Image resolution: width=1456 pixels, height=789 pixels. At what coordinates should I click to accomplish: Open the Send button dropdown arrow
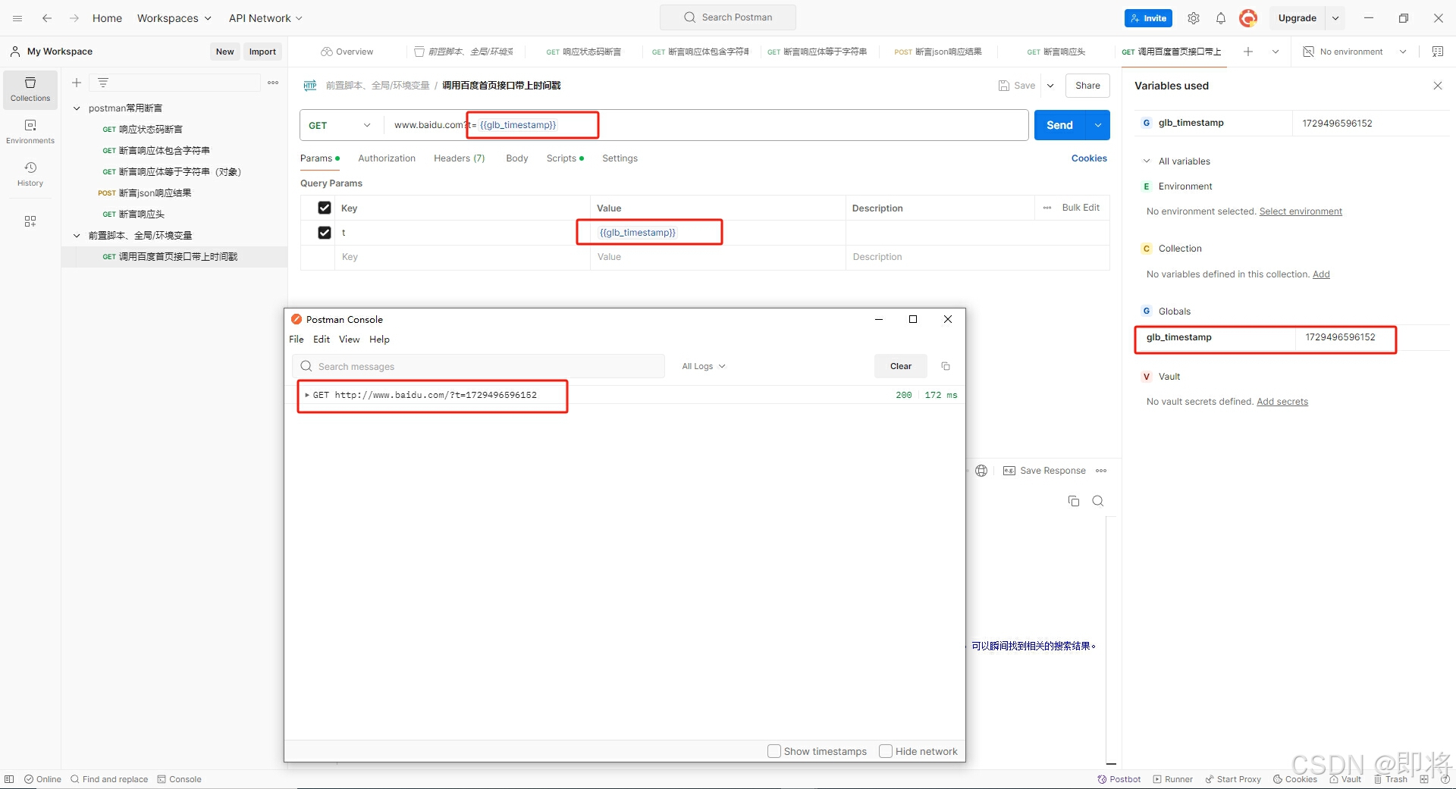point(1098,125)
